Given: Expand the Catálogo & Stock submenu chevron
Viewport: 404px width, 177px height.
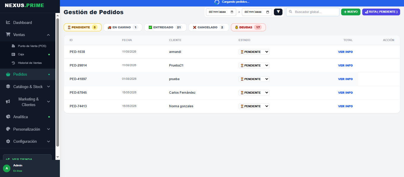Looking at the screenshot, I should coord(48,87).
